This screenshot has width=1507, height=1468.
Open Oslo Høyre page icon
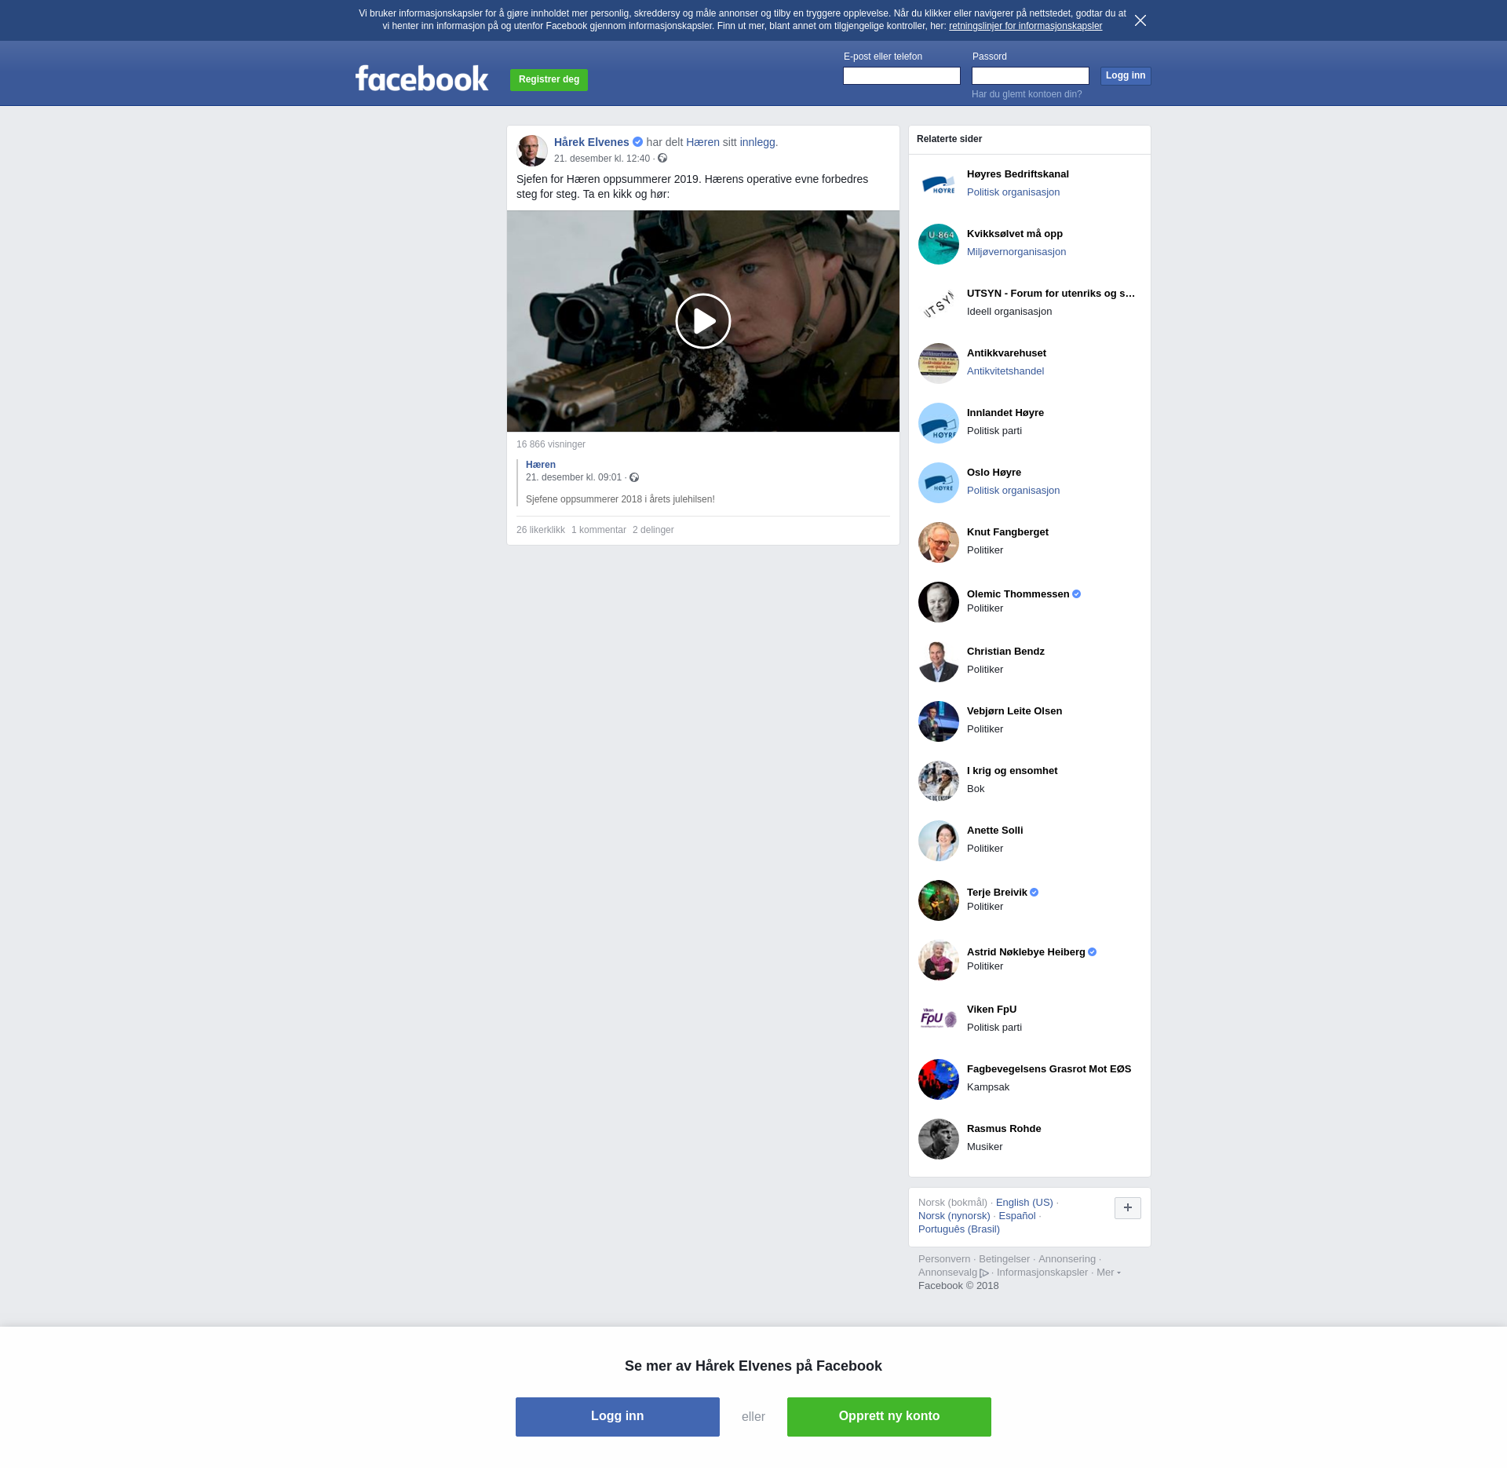pos(939,483)
